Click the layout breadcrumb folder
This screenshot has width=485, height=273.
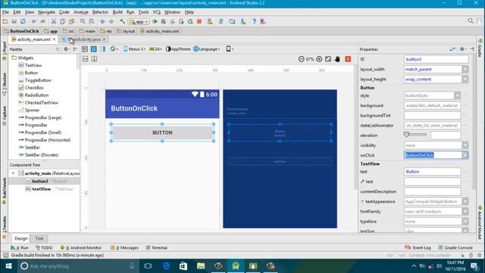(x=127, y=31)
